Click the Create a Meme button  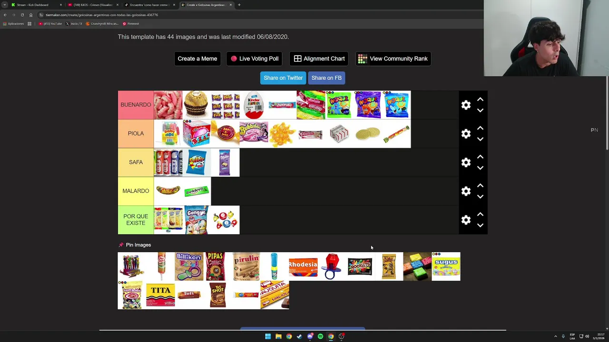(197, 58)
